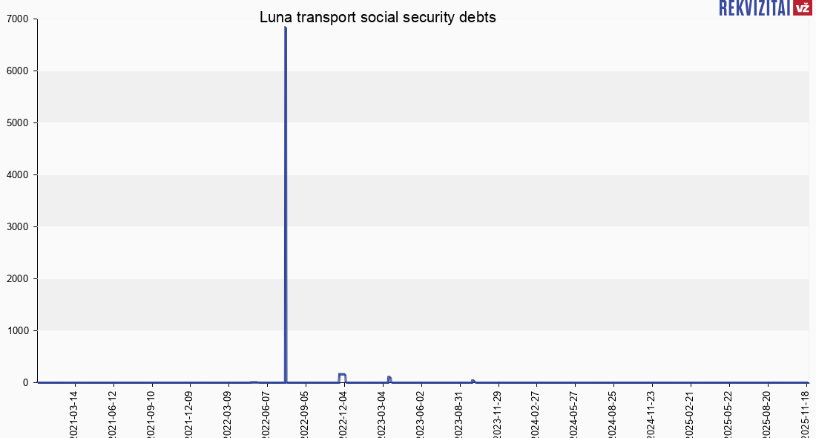Click the REKVIZITAI brand logo text
The width and height of the screenshot is (816, 438).
click(x=754, y=8)
